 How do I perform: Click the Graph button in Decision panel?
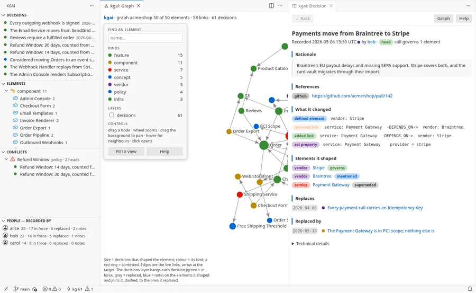coord(444,19)
